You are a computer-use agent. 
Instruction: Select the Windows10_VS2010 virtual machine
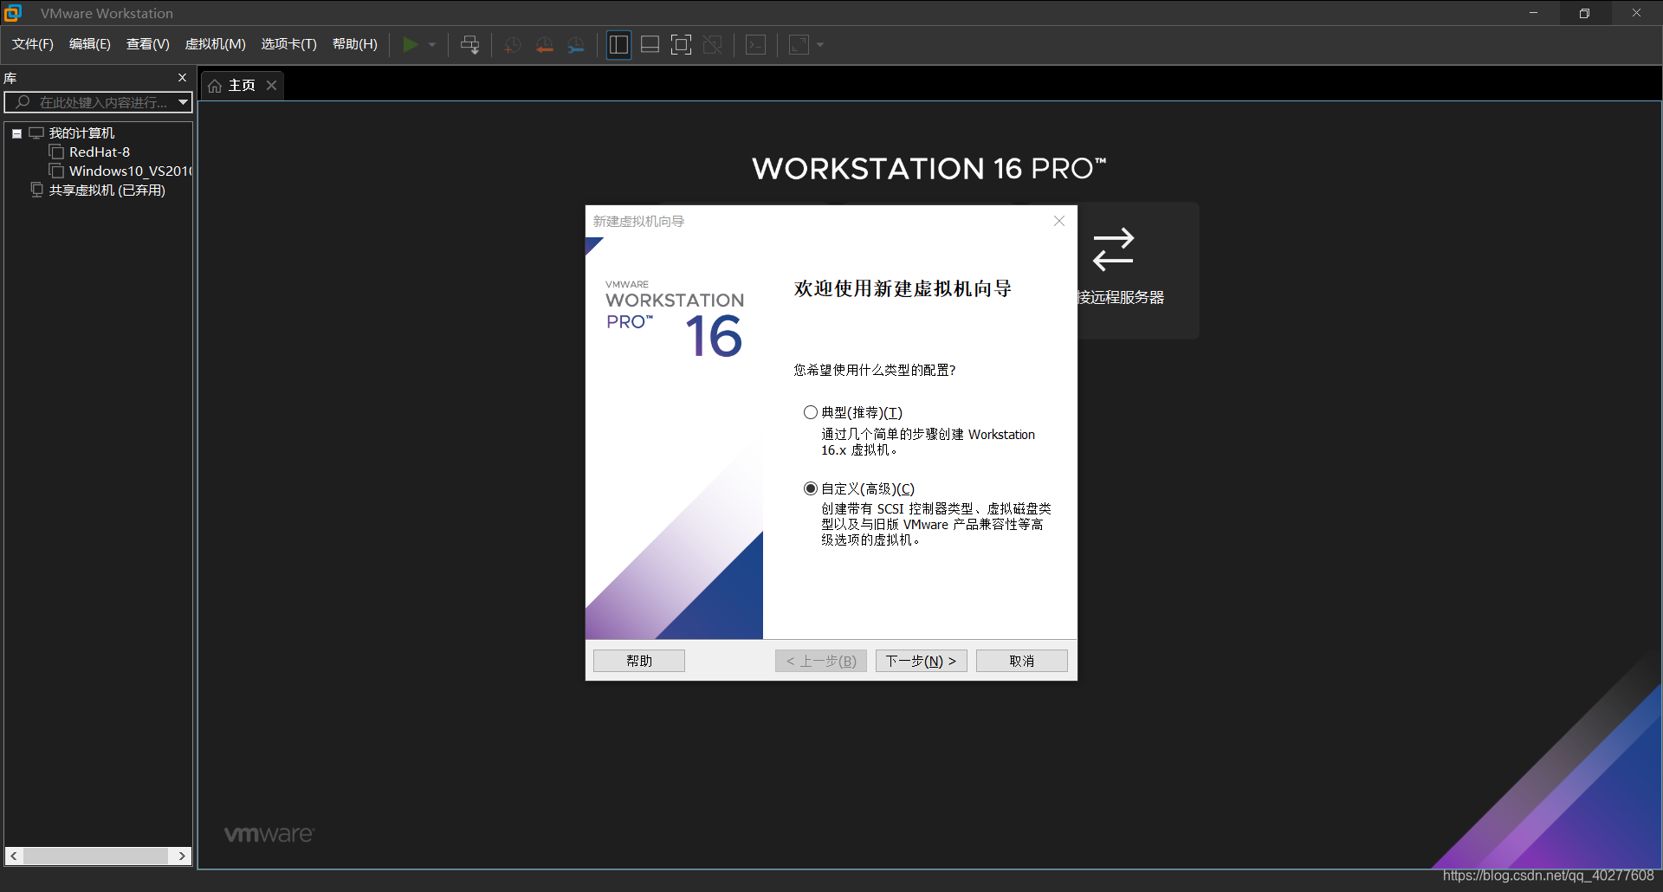130,171
